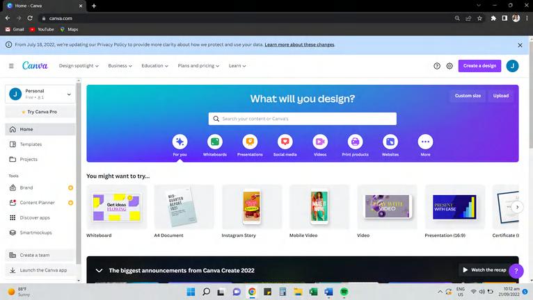Expand the Business menu
Image resolution: width=533 pixels, height=300 pixels.
120,66
